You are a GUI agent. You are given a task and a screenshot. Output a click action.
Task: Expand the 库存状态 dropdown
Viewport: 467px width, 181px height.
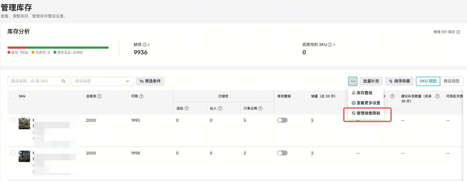102,81
